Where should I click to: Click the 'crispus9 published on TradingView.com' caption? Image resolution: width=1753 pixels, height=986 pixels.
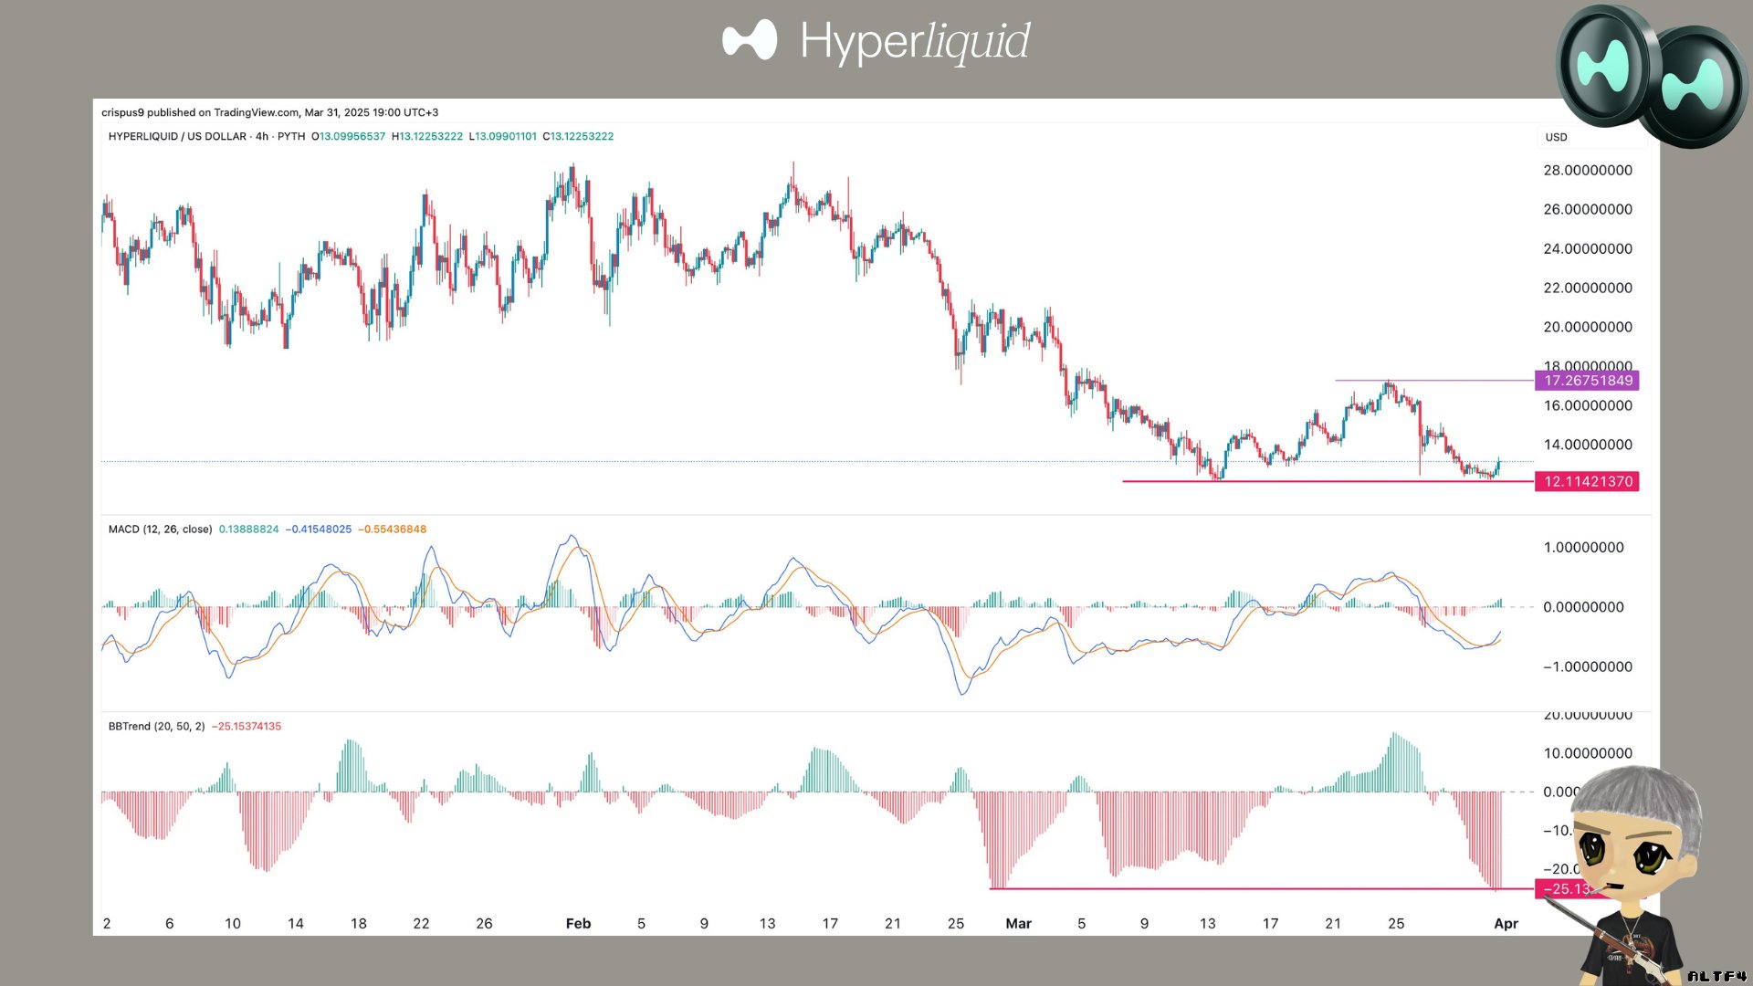point(269,112)
